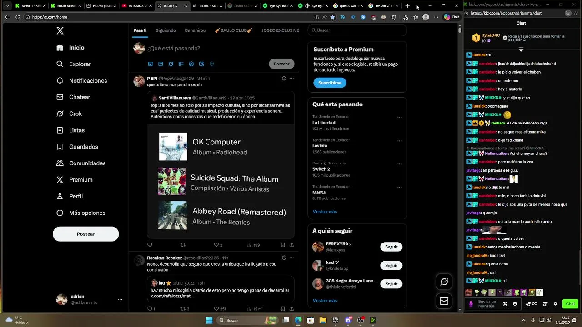The width and height of the screenshot is (582, 327).
Task: Follow knd account
Action: coord(391,265)
